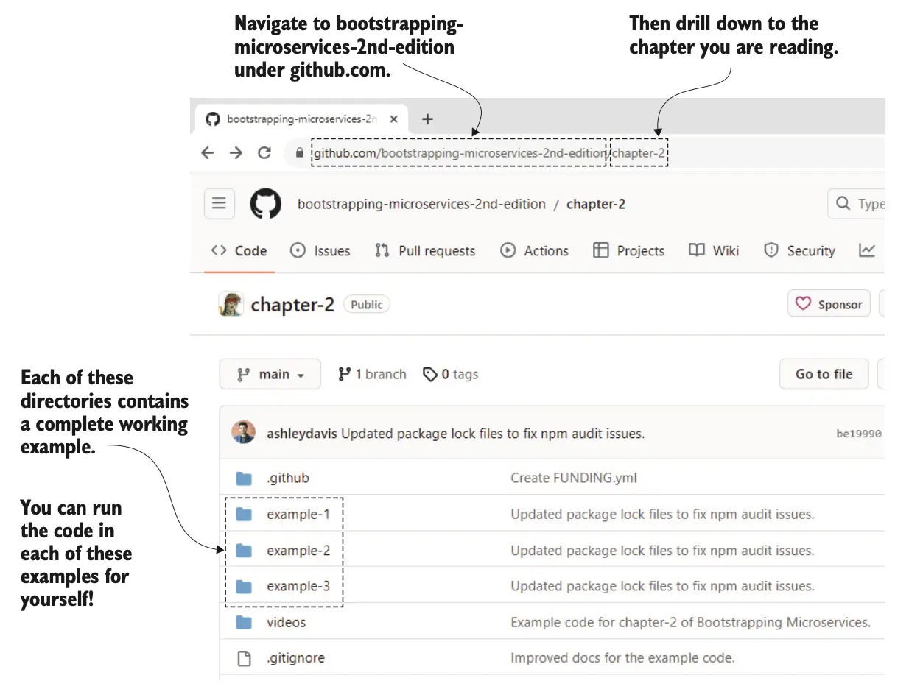This screenshot has height=692, width=909.
Task: Open a new browser tab
Action: tap(427, 119)
